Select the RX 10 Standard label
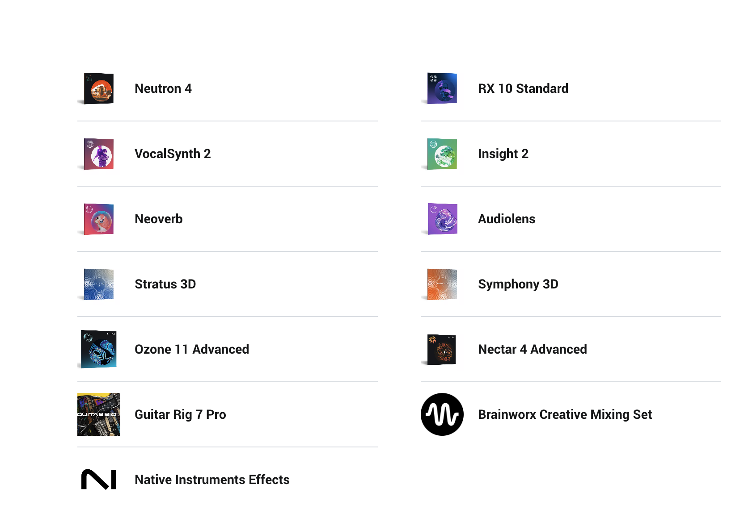Image resolution: width=736 pixels, height=526 pixels. click(523, 88)
